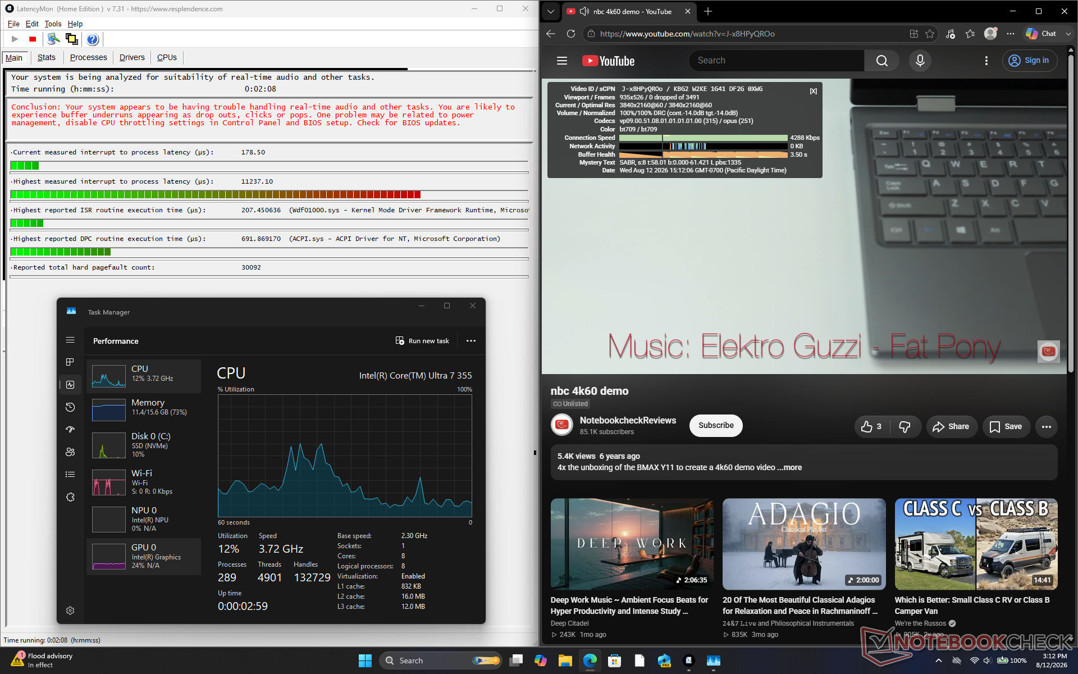Click the YouTube search magnifier button
Viewport: 1078px width, 674px height.
pyautogui.click(x=882, y=61)
